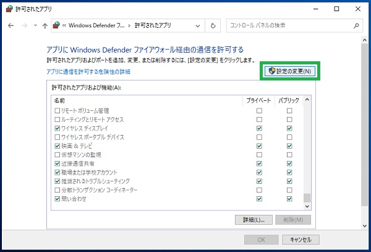Open the recent locations dropdown arrow
Image resolution: width=371 pixels, height=252 pixels.
click(x=35, y=25)
